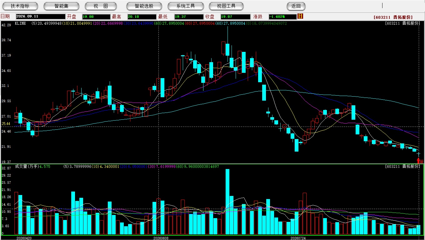Click the MA5 label (5)20.49399948
The image size is (425, 240).
tap(47, 23)
